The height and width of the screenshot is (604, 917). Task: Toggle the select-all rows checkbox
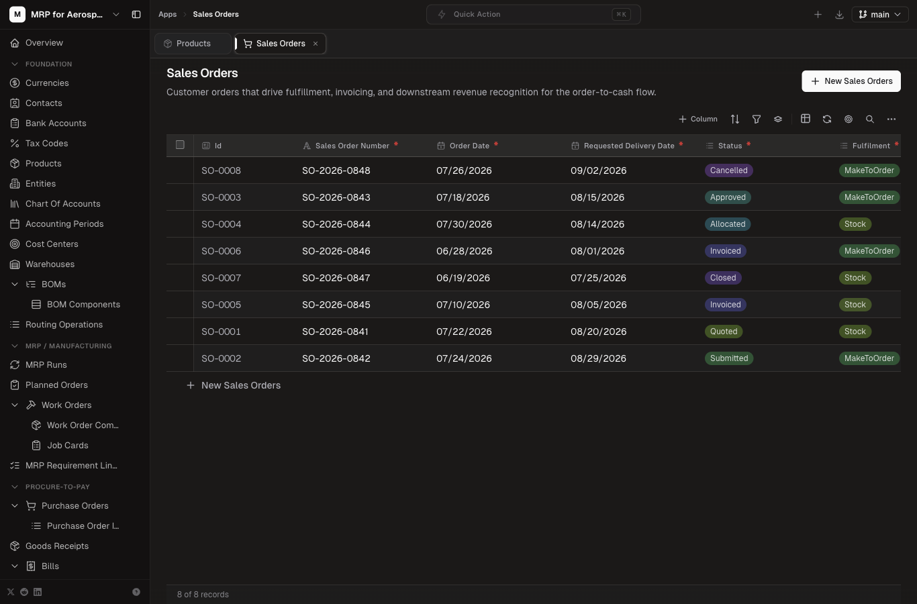180,144
